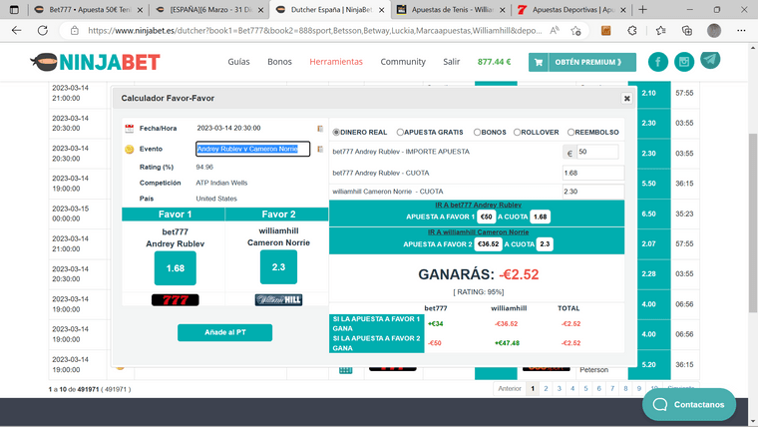Edit bet777 Andrey Rublev CUOTA field

(593, 173)
